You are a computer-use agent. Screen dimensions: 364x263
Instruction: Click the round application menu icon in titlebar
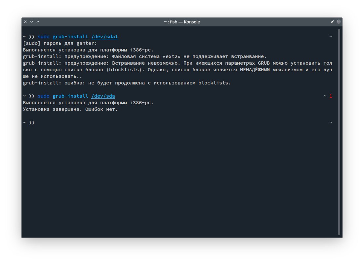pos(339,21)
